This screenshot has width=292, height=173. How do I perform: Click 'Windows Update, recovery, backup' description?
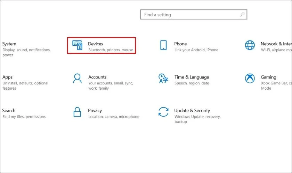click(197, 117)
